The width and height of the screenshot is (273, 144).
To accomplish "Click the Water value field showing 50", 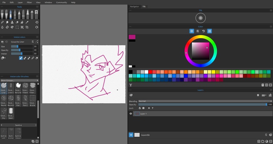I will point(36,54).
